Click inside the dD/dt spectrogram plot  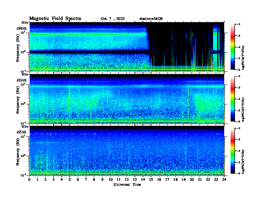pyautogui.click(x=127, y=99)
